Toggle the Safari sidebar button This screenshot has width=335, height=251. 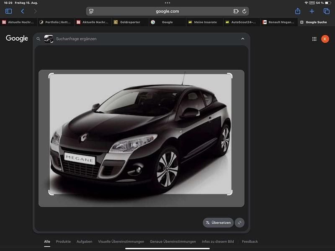point(8,11)
